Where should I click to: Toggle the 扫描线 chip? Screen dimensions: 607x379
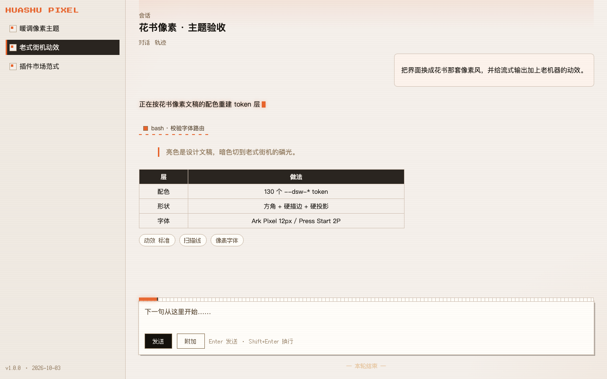click(193, 240)
